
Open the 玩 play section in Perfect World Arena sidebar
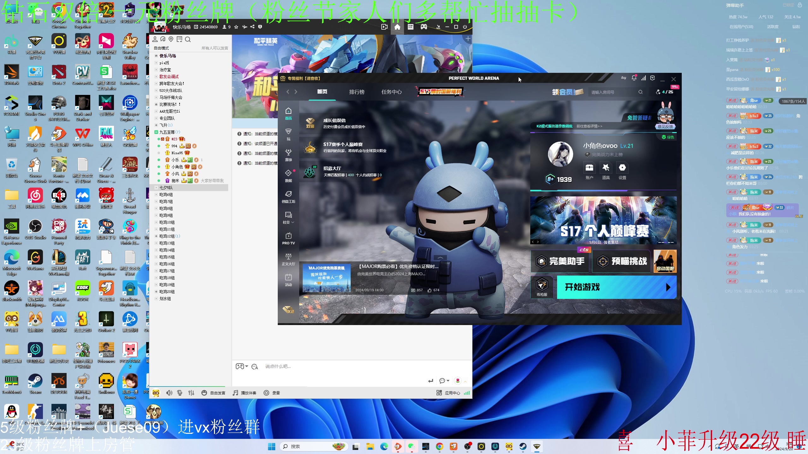(288, 134)
